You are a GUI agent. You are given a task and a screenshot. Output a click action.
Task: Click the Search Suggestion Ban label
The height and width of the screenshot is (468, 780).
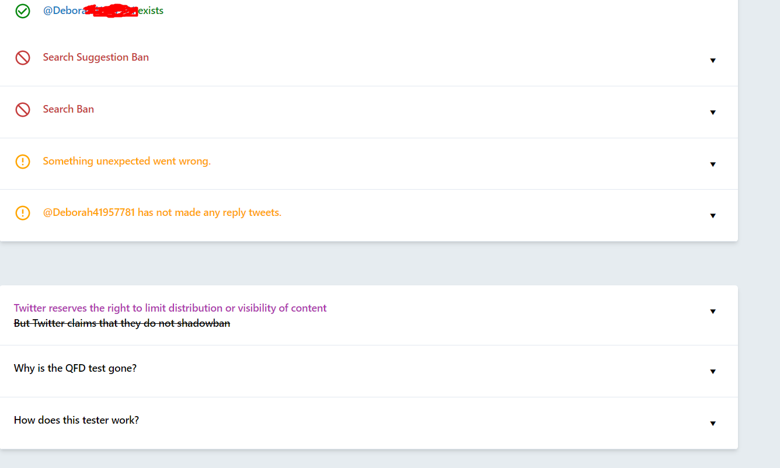coord(96,57)
